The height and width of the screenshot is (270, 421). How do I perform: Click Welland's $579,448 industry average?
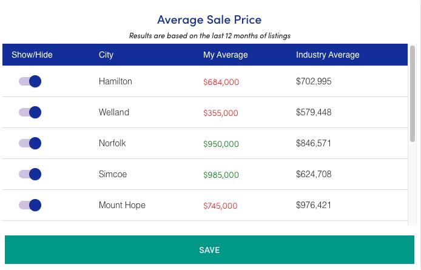pyautogui.click(x=314, y=112)
